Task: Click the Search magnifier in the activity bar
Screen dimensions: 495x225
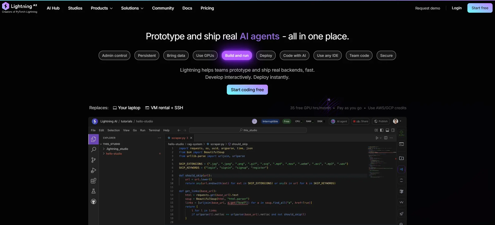Action: pos(93,150)
